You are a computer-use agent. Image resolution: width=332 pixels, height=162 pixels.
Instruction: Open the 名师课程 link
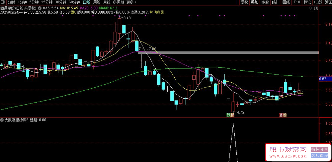[319, 156]
